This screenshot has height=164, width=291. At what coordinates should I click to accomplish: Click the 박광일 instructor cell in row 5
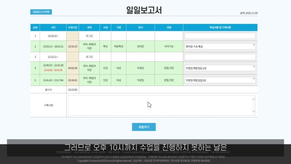(x=141, y=80)
